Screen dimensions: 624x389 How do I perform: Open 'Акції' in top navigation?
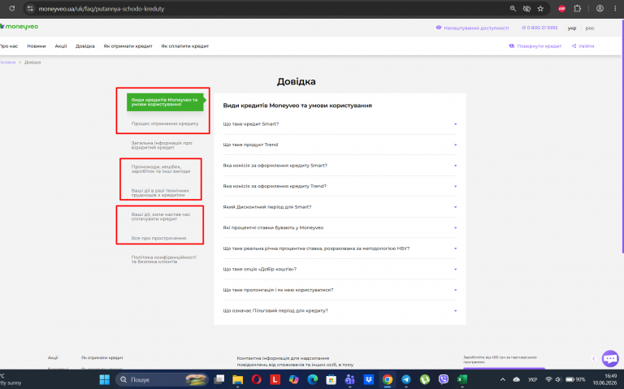[x=61, y=46]
